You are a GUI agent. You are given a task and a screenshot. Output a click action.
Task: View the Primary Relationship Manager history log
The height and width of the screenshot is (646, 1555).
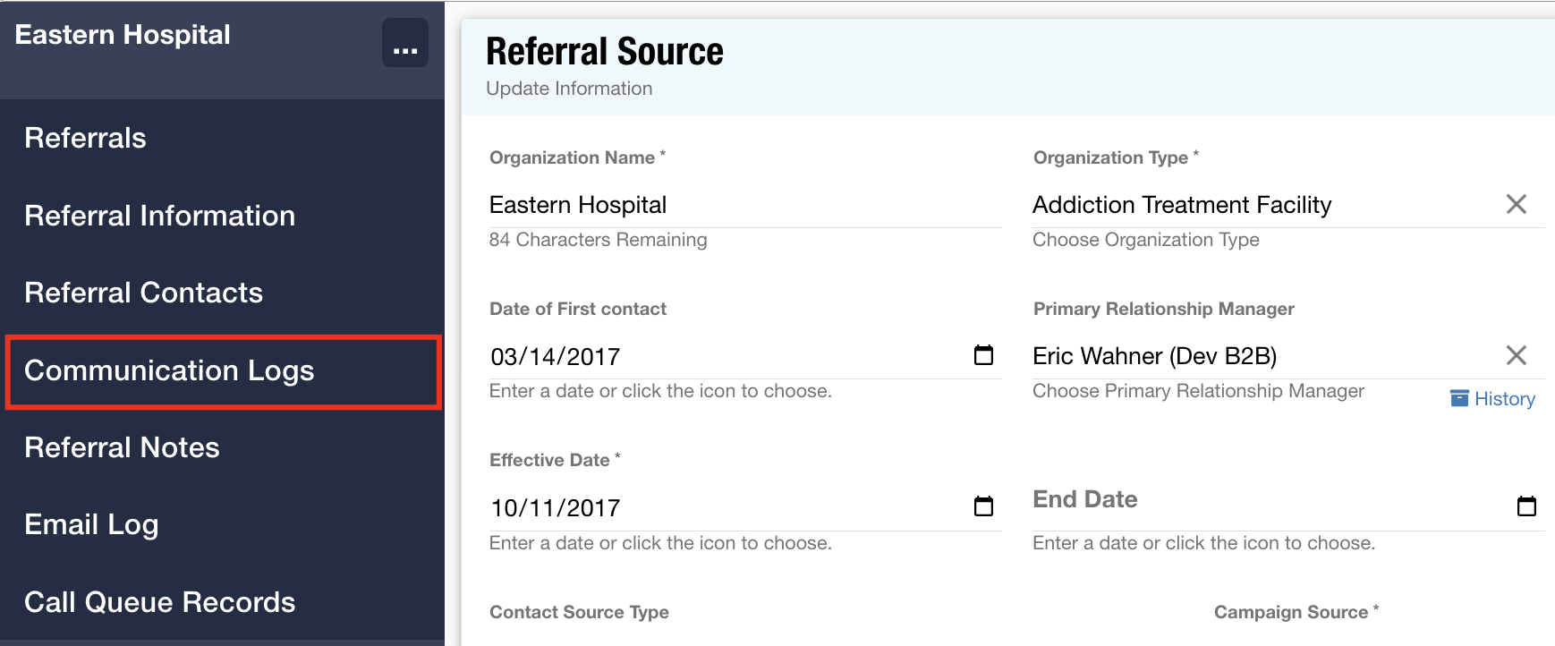pos(1491,398)
